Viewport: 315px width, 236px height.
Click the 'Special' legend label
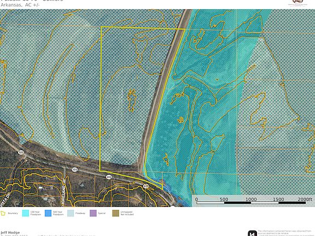click(102, 213)
